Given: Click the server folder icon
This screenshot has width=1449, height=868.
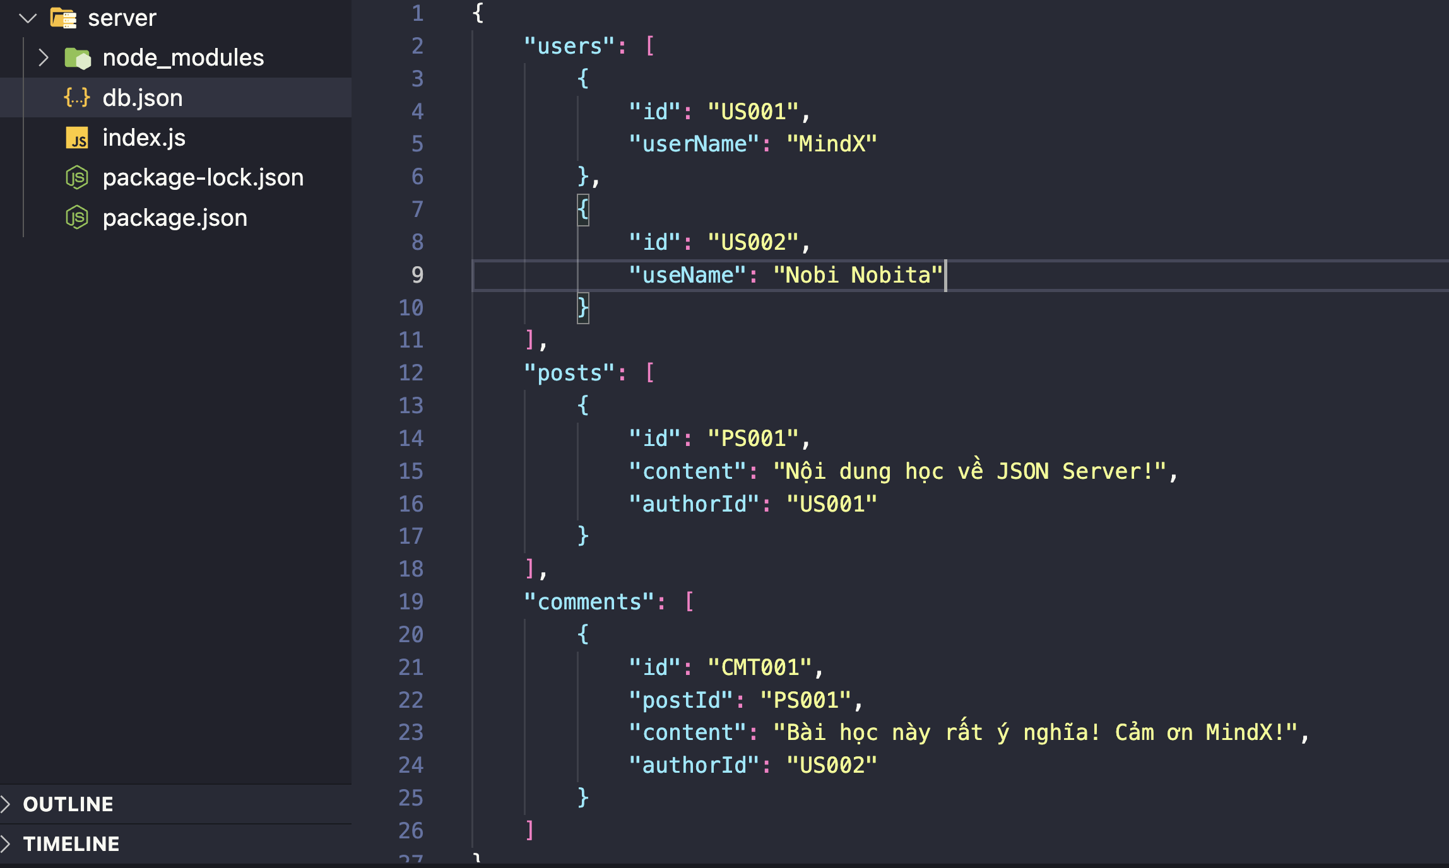Looking at the screenshot, I should (63, 18).
